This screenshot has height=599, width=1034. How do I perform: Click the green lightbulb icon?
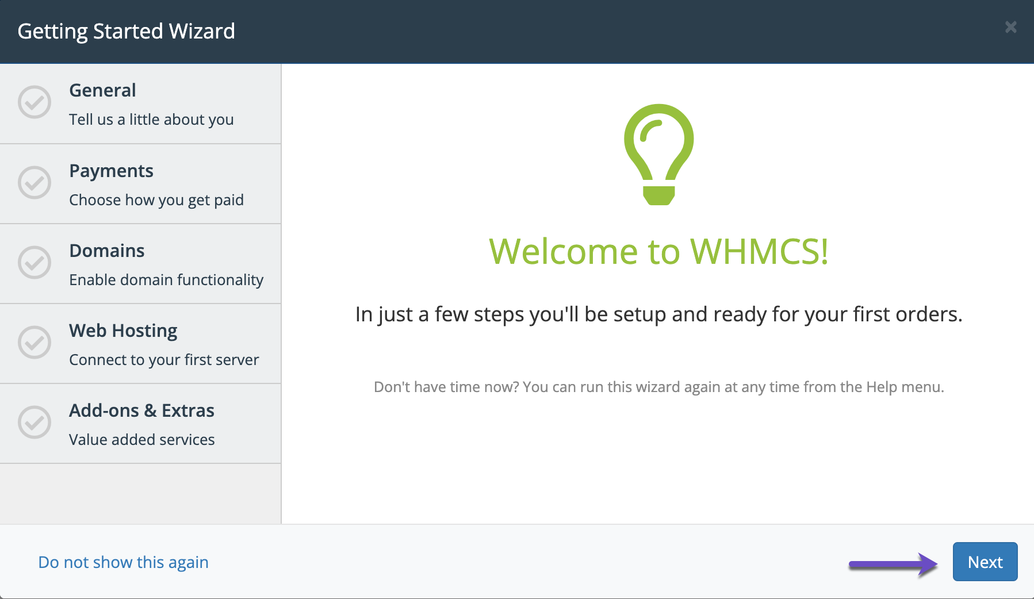pos(658,154)
